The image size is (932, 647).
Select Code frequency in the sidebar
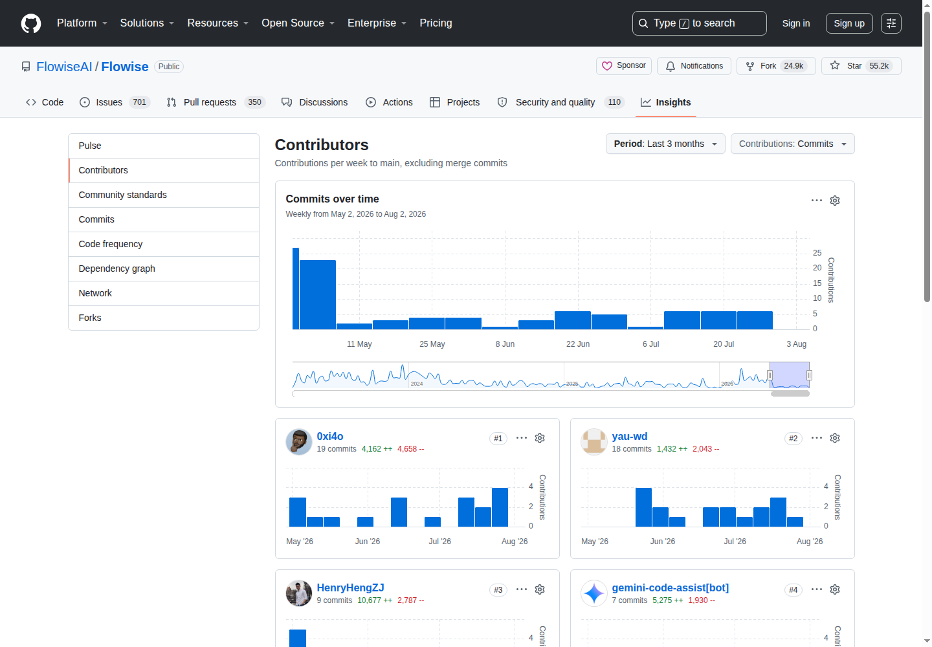pos(164,244)
